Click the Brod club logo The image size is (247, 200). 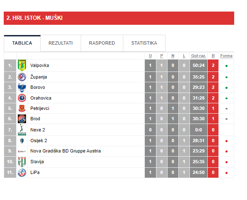point(22,119)
